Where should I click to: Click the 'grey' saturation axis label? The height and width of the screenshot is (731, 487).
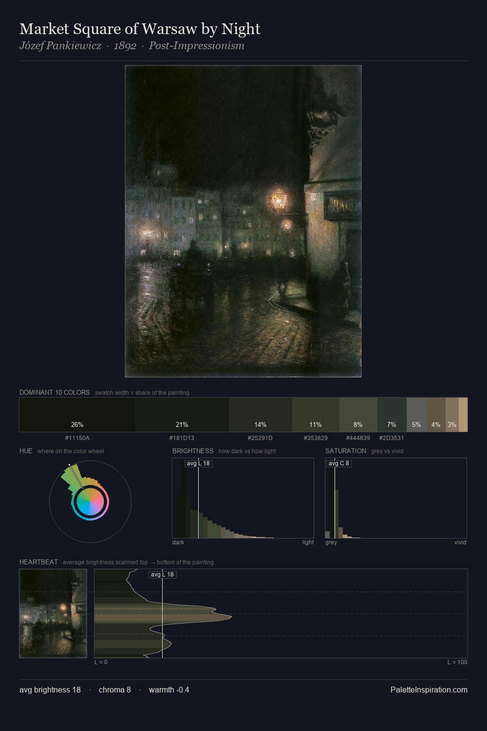pyautogui.click(x=331, y=542)
